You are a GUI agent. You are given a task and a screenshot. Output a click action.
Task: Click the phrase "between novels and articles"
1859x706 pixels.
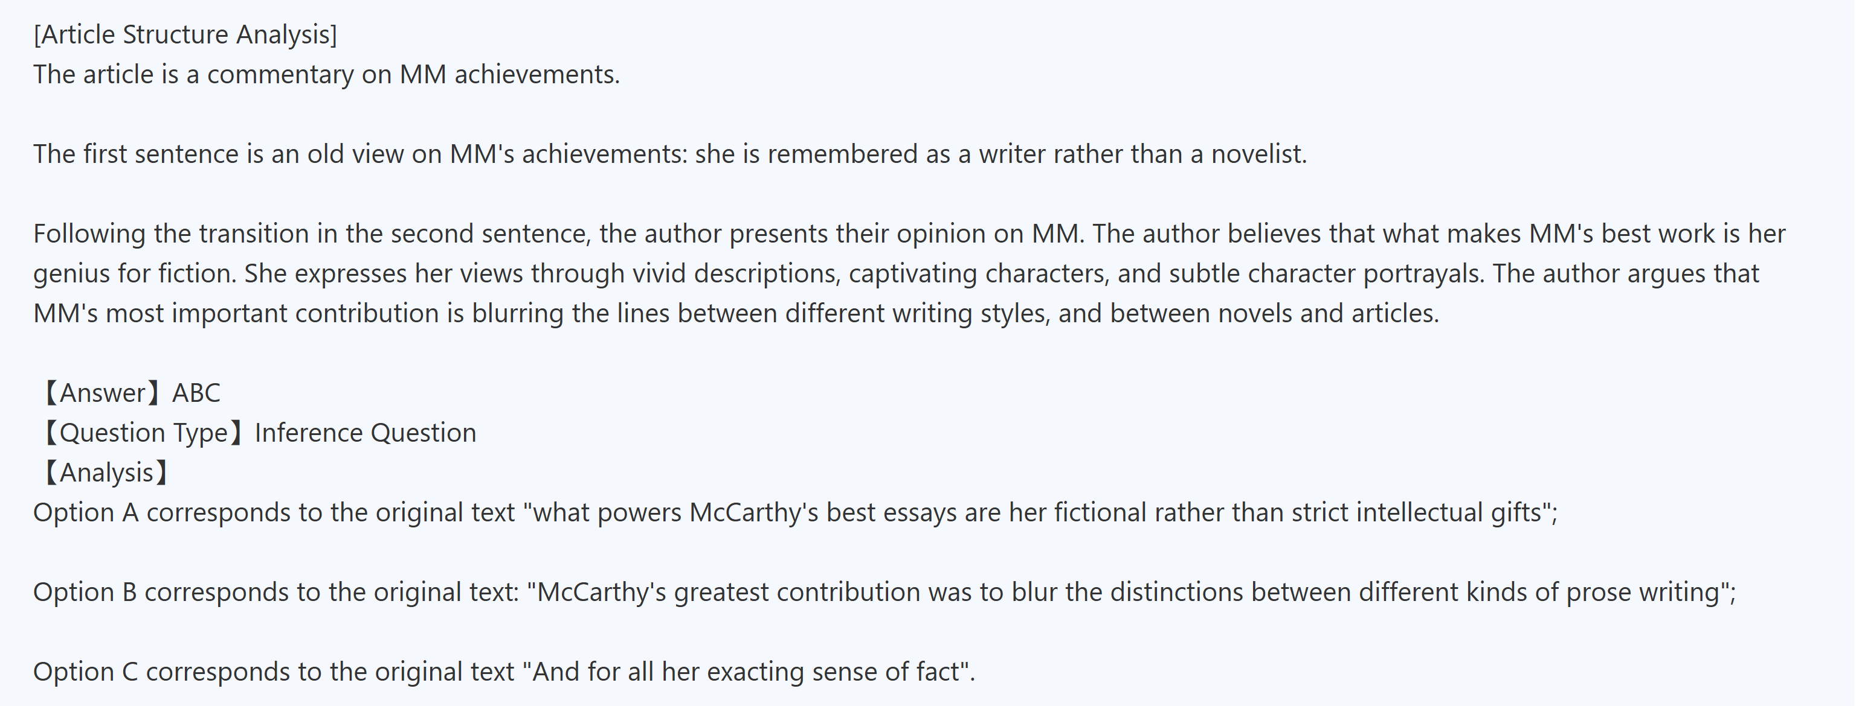pyautogui.click(x=1274, y=313)
